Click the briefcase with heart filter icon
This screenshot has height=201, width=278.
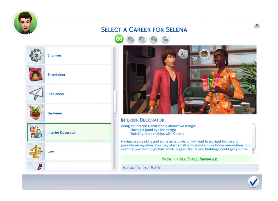(x=154, y=39)
